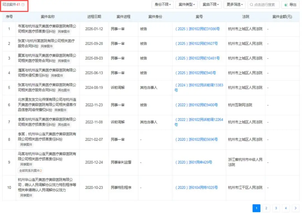Go to page 4 of results
Viewport: 302px width, 213px height.
286,208
